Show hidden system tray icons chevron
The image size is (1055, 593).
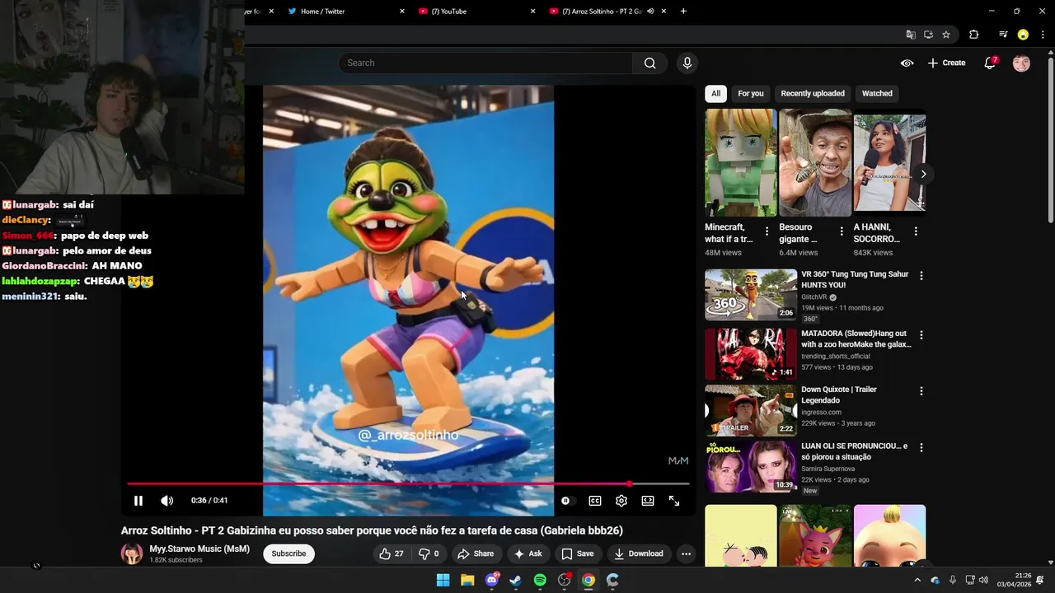coord(917,580)
